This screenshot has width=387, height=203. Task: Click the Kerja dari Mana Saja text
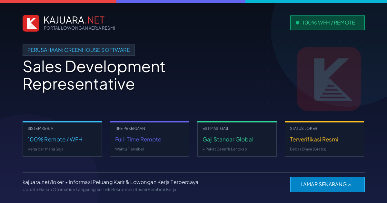point(45,149)
